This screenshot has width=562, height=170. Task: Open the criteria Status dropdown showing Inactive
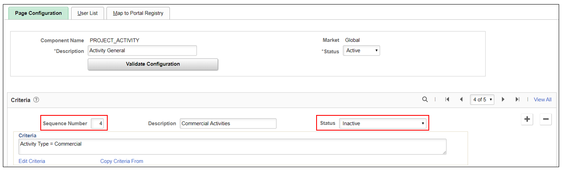(383, 123)
